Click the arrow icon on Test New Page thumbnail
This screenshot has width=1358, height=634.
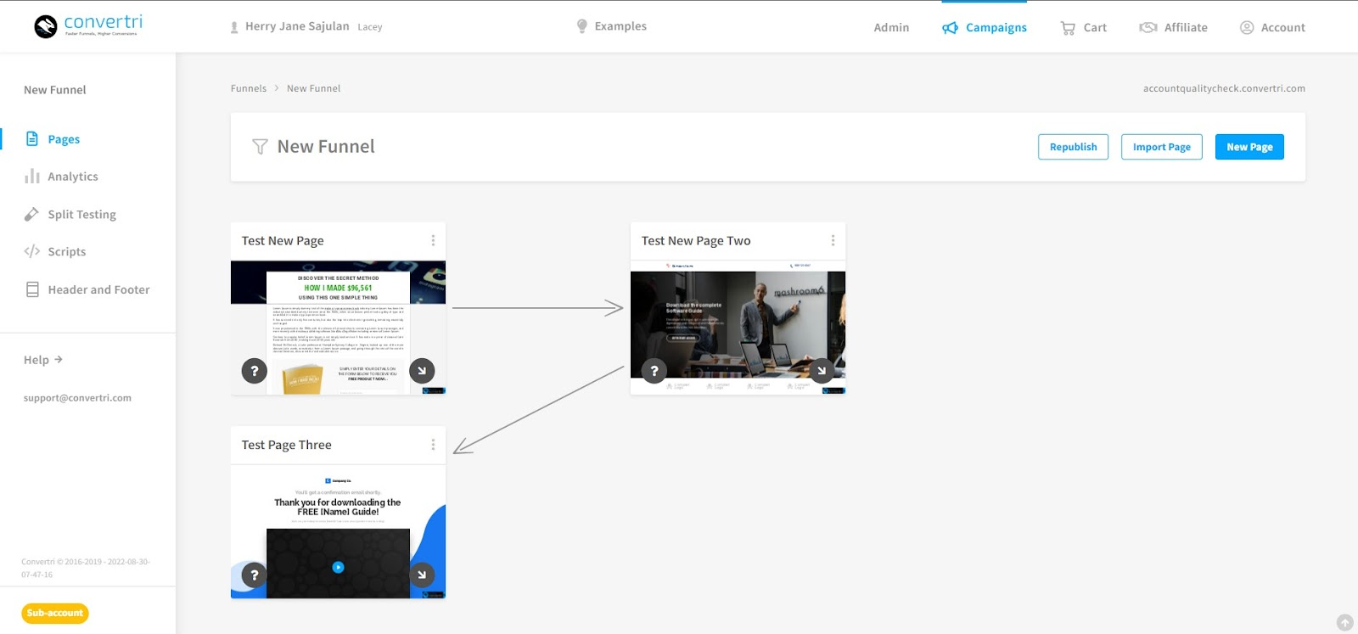point(422,371)
